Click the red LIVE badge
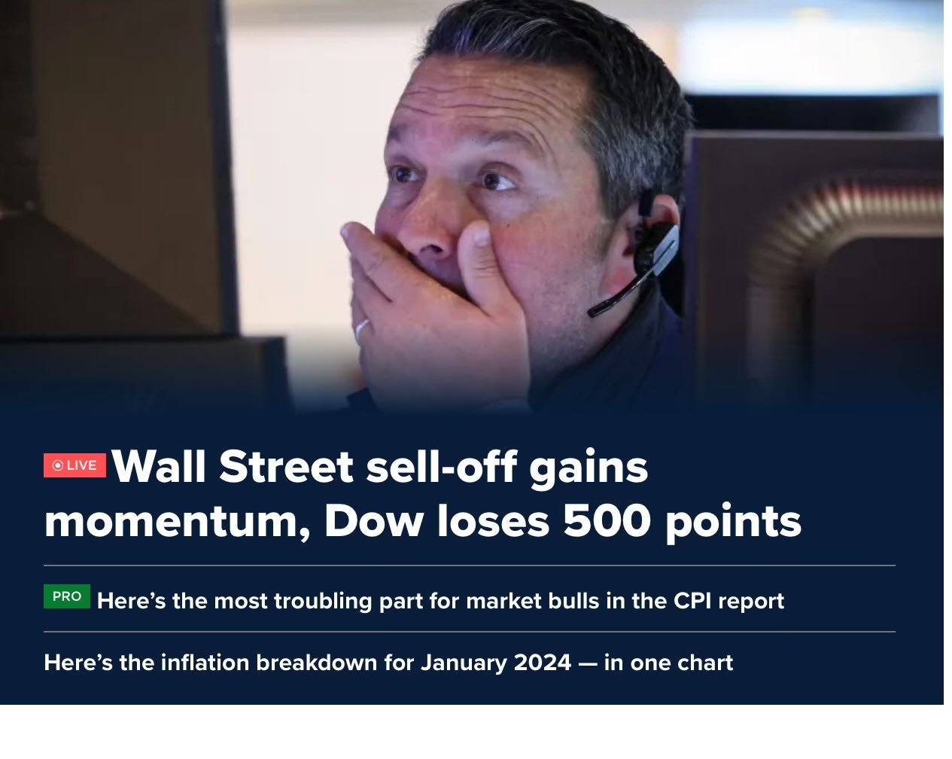The image size is (952, 759). pyautogui.click(x=75, y=465)
